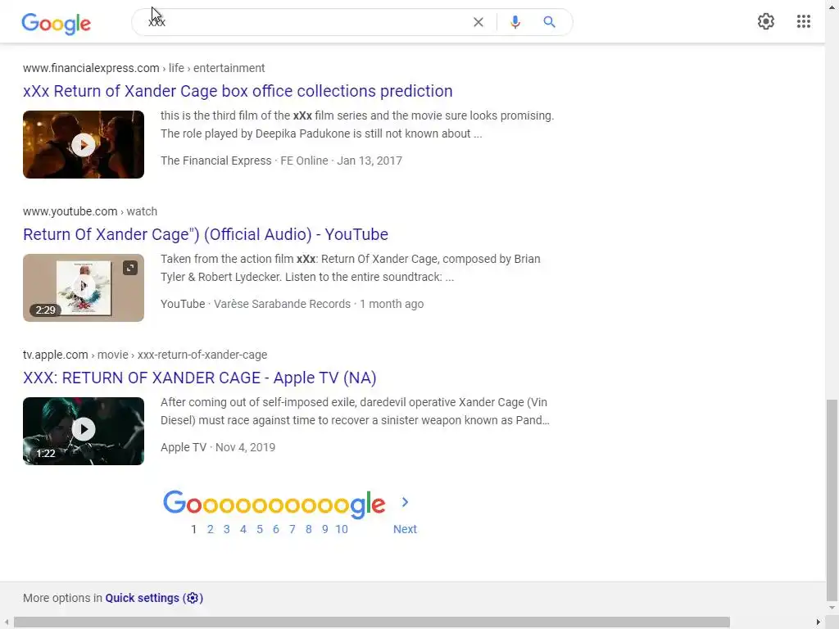Open xXx Return of Xander Cage box office link
The width and height of the screenshot is (839, 629).
click(x=238, y=91)
